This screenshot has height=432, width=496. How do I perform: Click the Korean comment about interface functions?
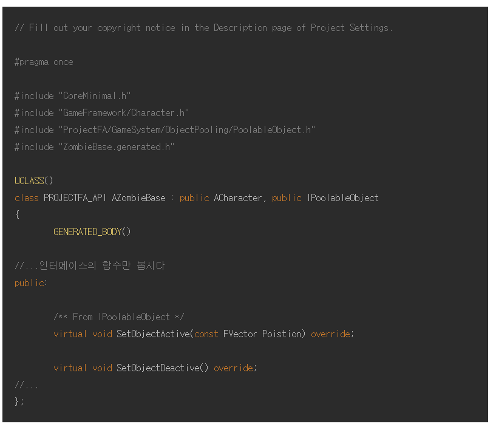(90, 266)
